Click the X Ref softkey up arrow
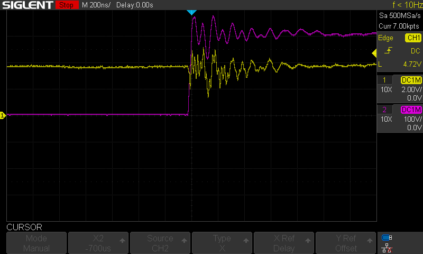 click(308, 240)
